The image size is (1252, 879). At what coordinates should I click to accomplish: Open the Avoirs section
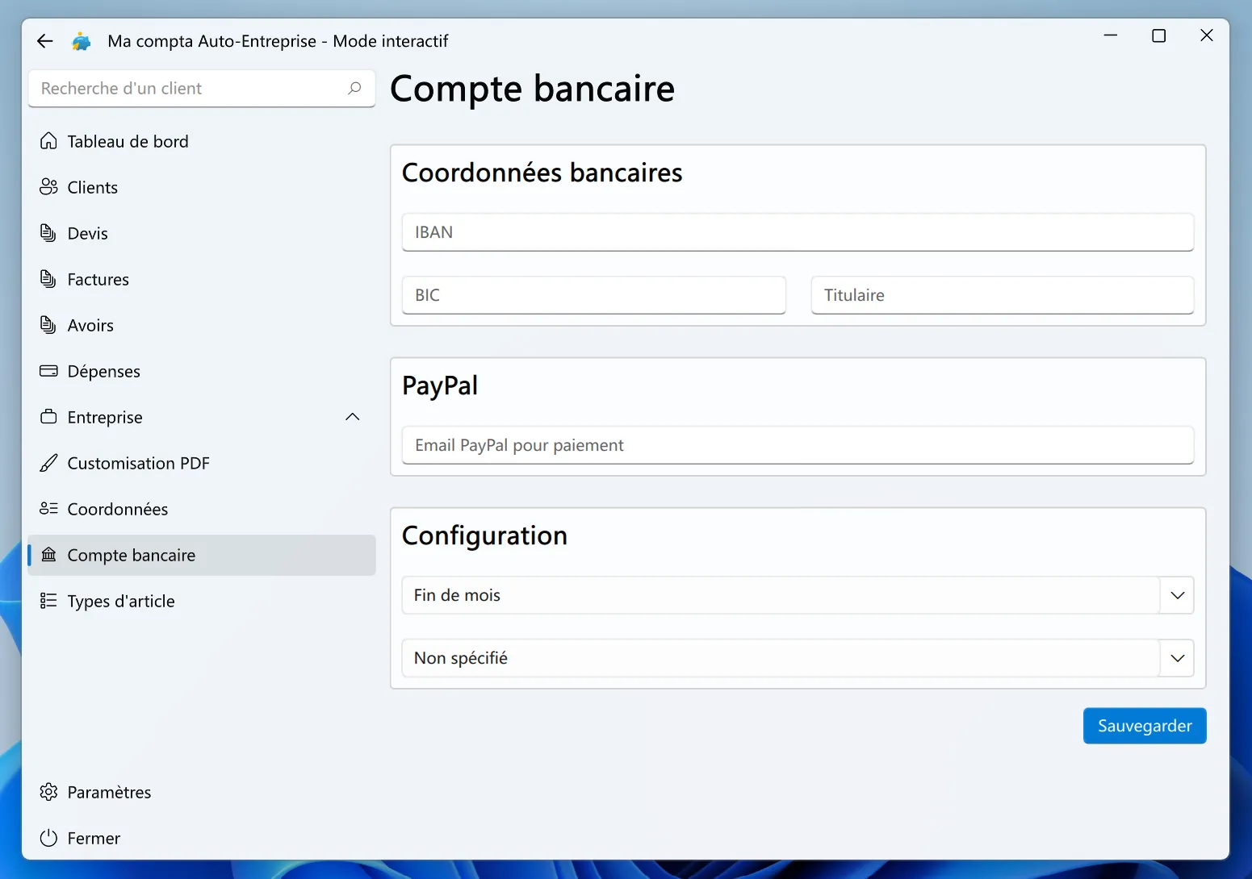point(90,325)
